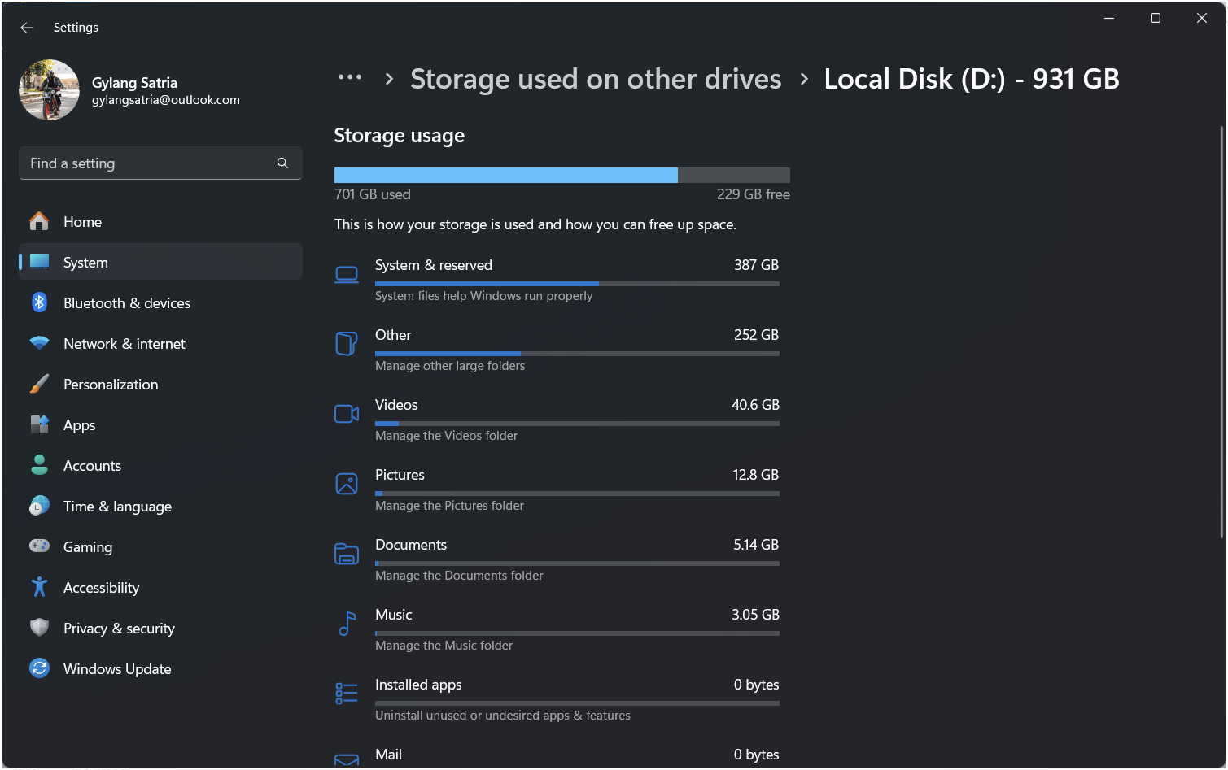Click the Videos camera icon
Screen dimensions: 1228x770
point(347,414)
